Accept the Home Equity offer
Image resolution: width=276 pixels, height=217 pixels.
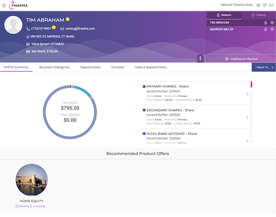tap(39, 206)
